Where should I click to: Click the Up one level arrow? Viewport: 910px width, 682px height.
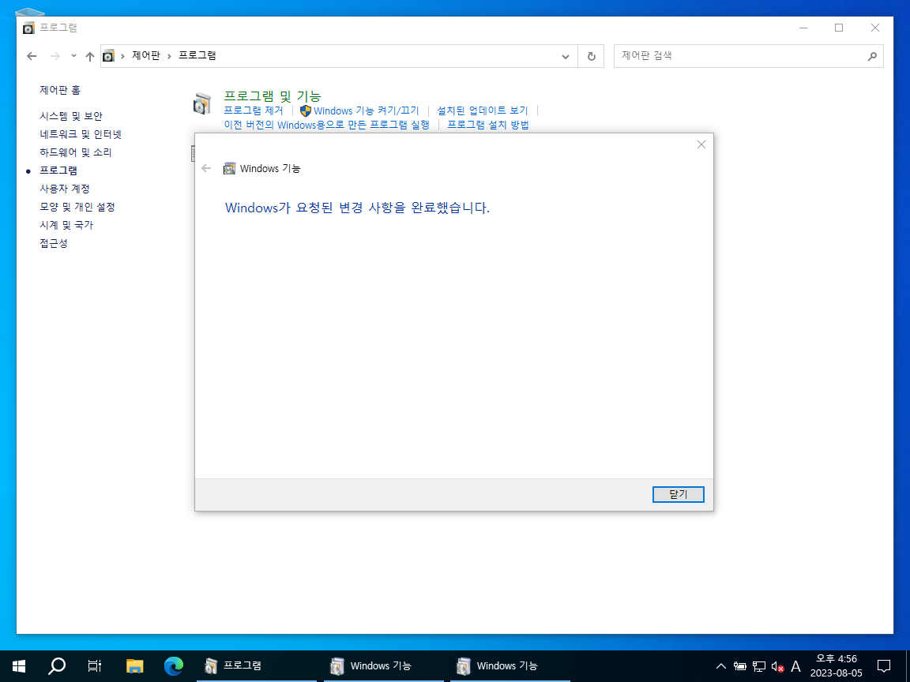pyautogui.click(x=89, y=56)
